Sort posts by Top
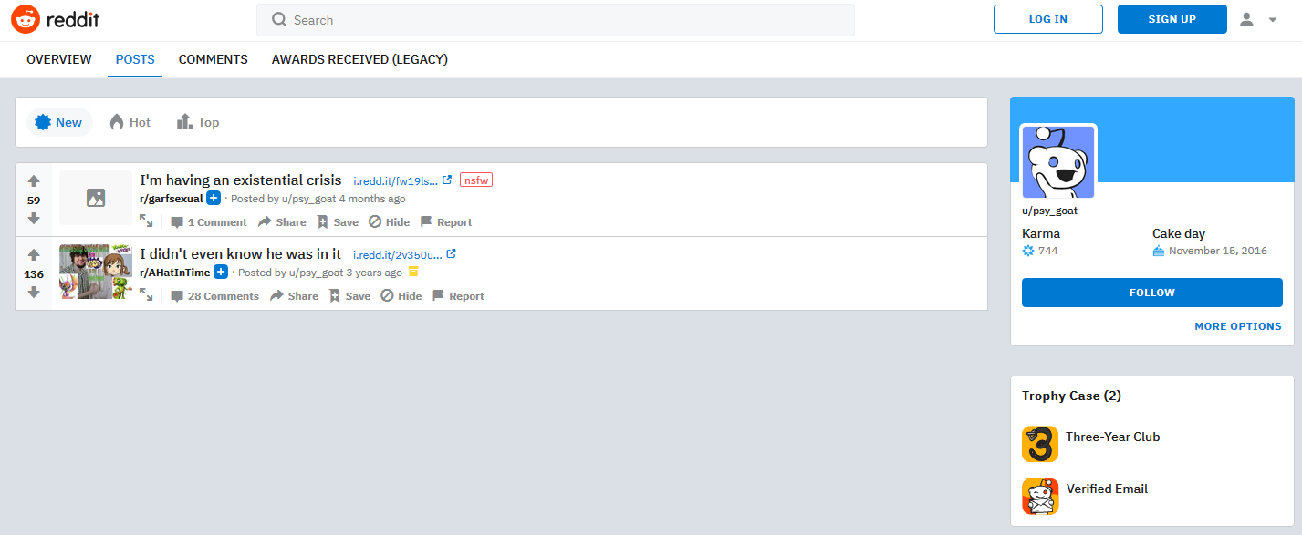The height and width of the screenshot is (535, 1302). 198,122
